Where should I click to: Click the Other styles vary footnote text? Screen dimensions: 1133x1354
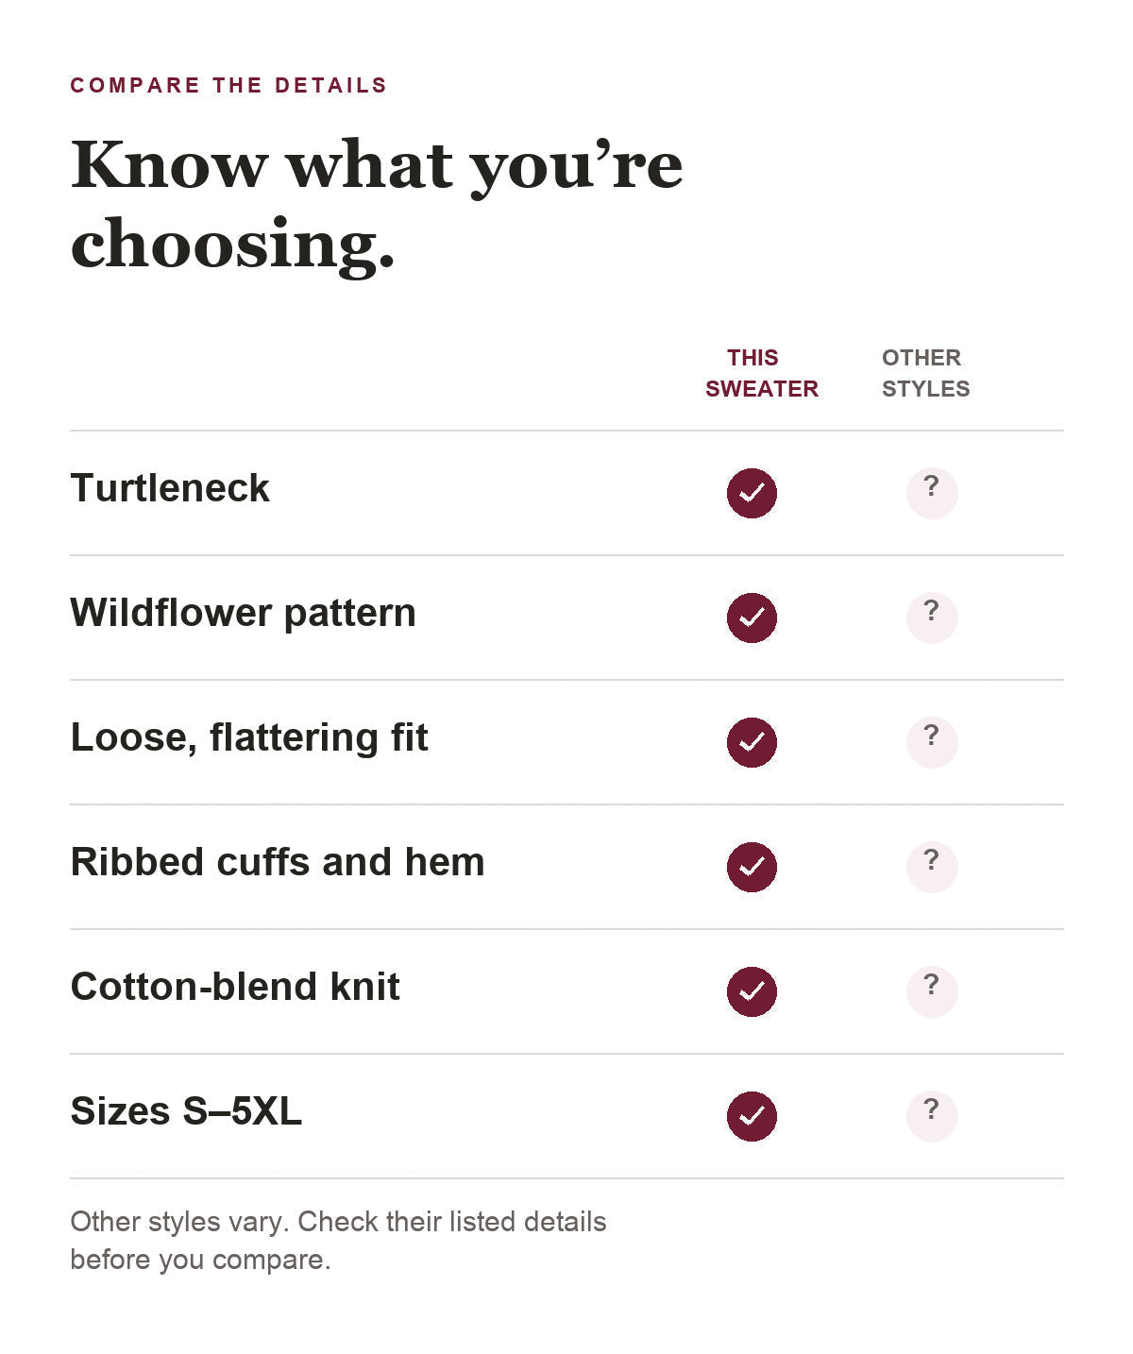coord(338,1241)
